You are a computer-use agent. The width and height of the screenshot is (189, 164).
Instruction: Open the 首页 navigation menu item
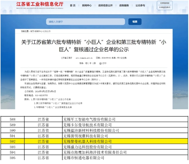click(x=73, y=6)
